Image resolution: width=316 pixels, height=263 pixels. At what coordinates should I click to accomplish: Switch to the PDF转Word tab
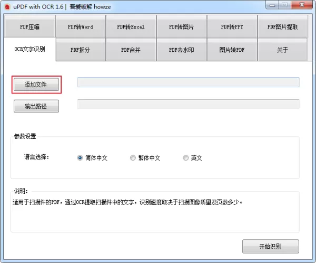click(x=81, y=26)
